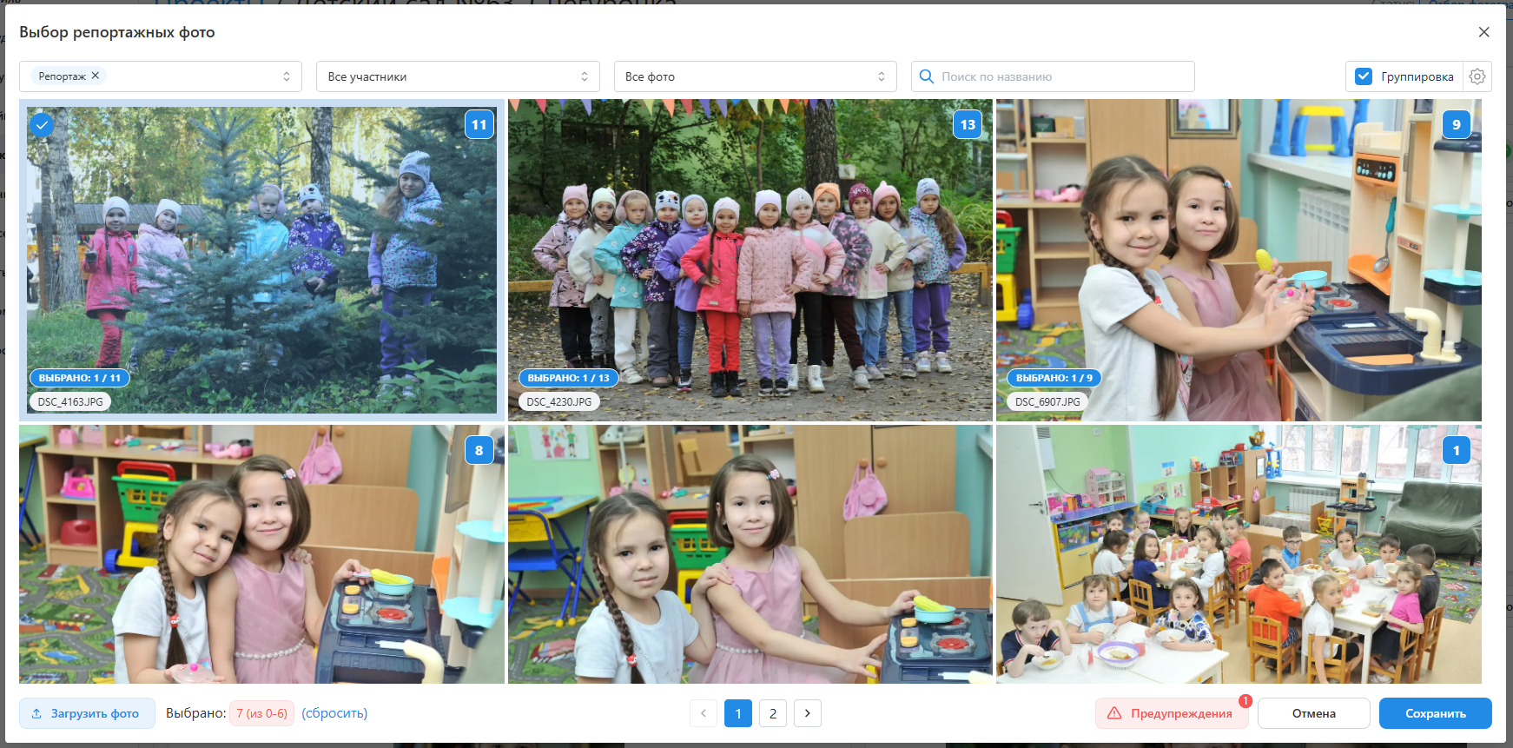Screen dimensions: 1513x748
Task: Click the Сохранить button
Action: pyautogui.click(x=1435, y=713)
